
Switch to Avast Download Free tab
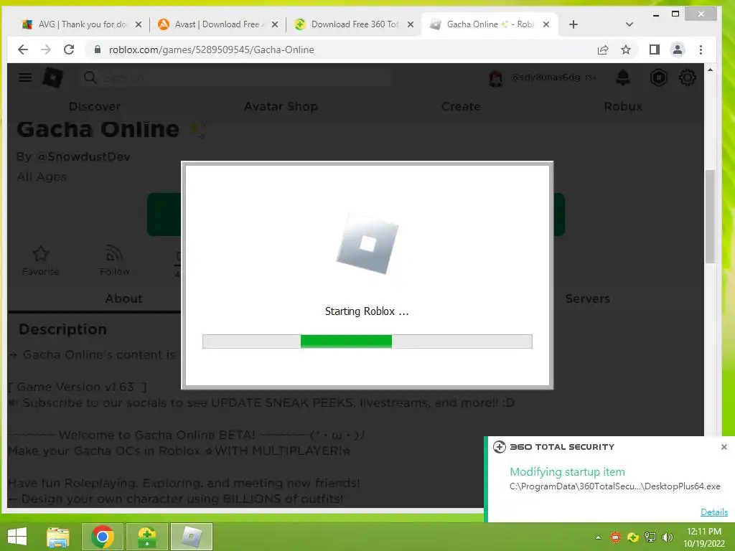pos(217,24)
